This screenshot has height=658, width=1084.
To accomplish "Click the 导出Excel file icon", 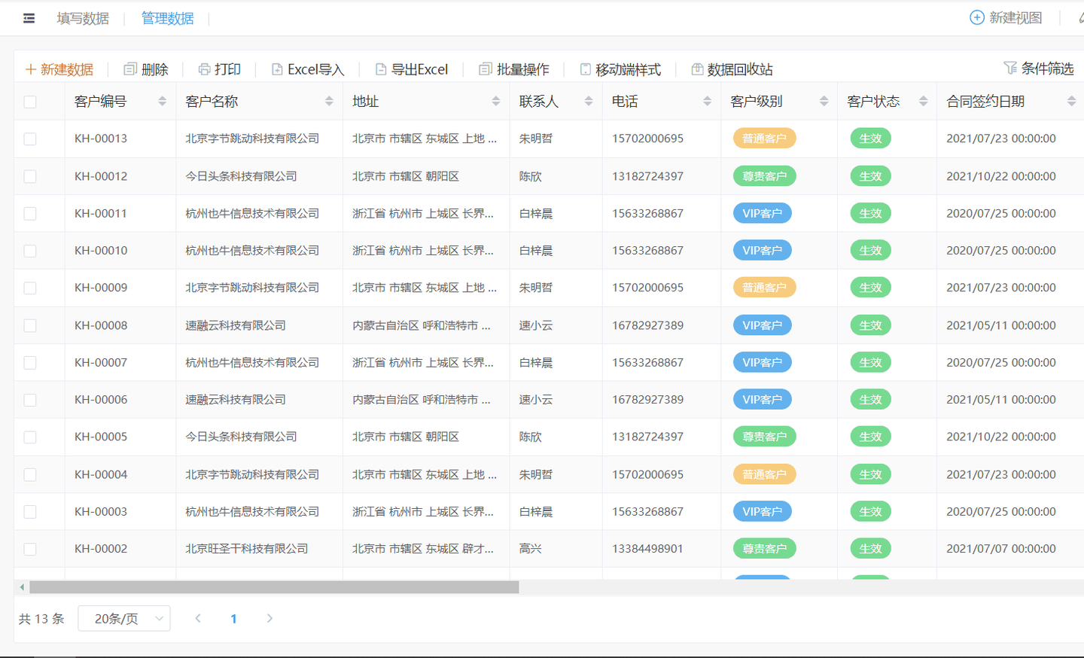I will click(381, 69).
